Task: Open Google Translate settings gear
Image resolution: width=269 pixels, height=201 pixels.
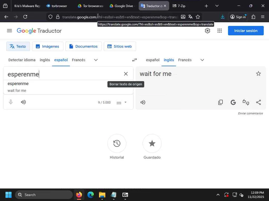Action: [x=208, y=31]
